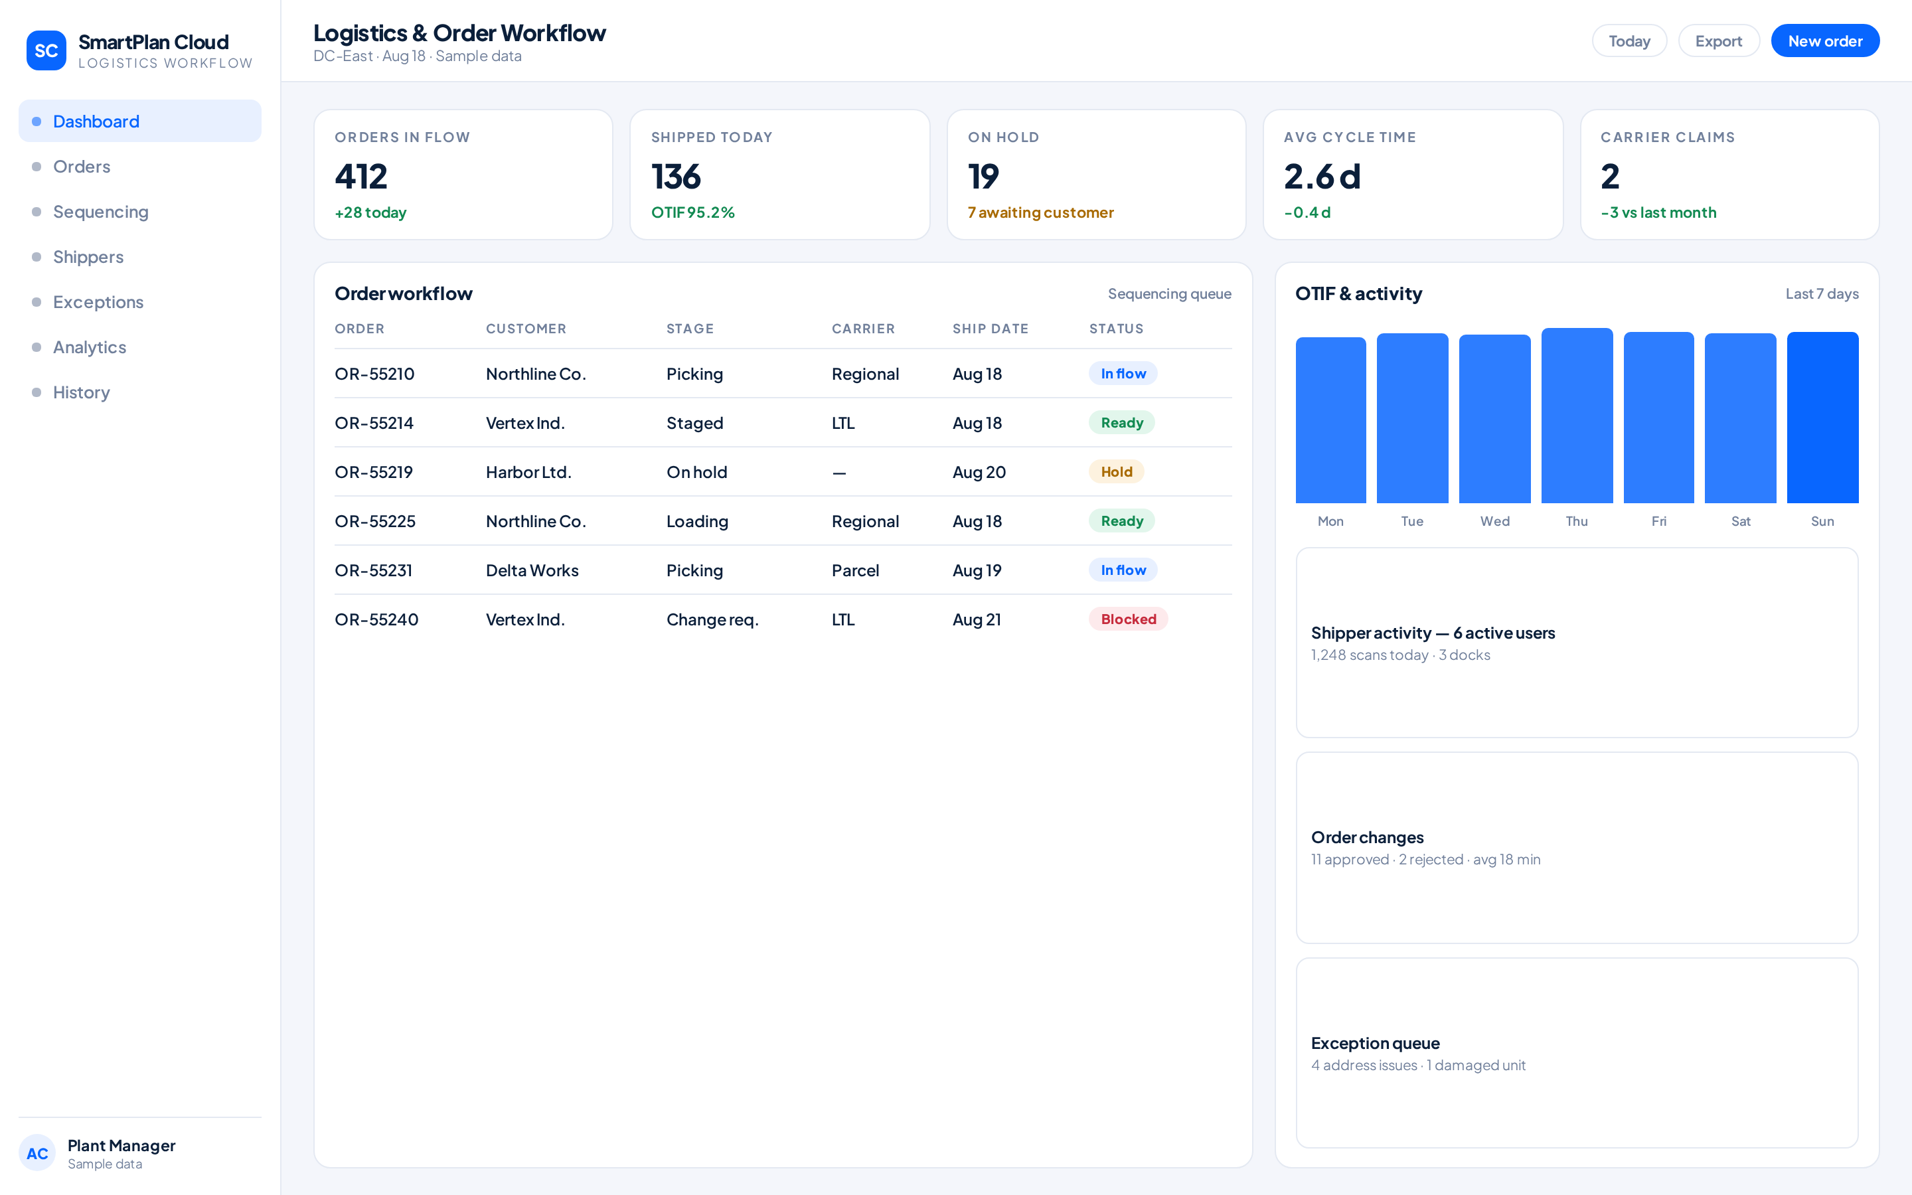Image resolution: width=1912 pixels, height=1195 pixels.
Task: Click Ready badge for OR-55225
Action: point(1122,521)
